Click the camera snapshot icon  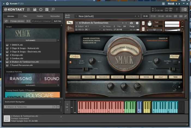pos(132,23)
